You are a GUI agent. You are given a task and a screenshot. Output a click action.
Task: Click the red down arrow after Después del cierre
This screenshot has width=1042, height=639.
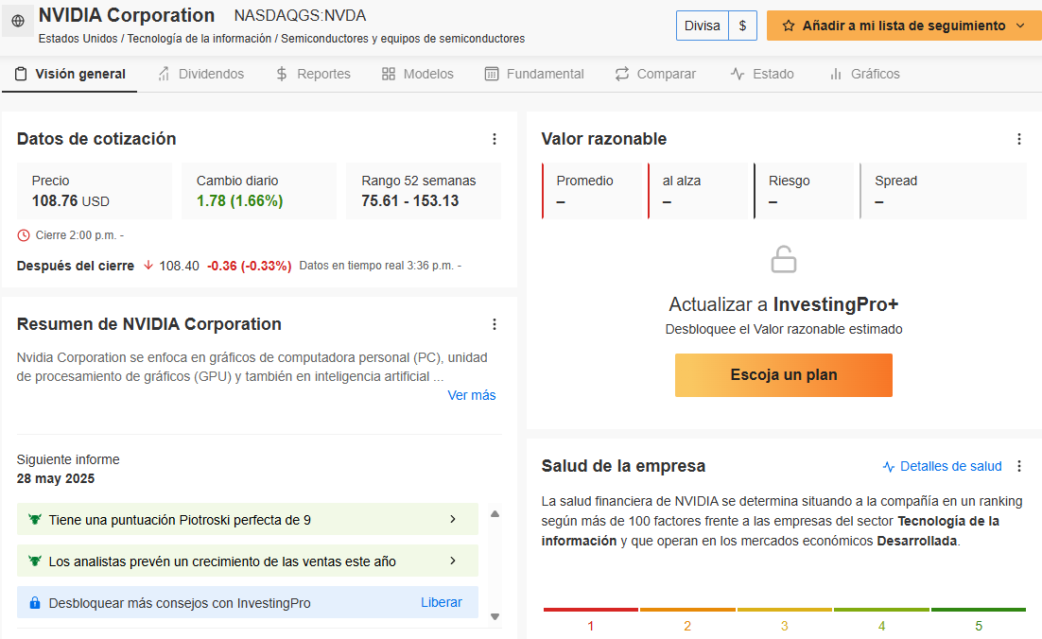(x=148, y=265)
